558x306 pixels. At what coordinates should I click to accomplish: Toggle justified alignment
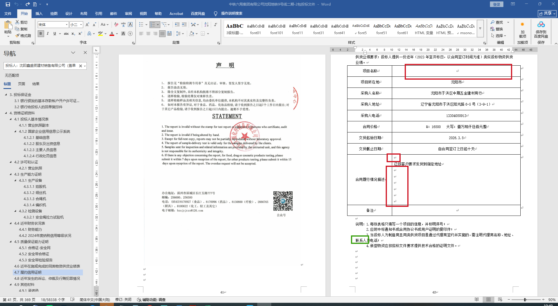pyautogui.click(x=162, y=34)
